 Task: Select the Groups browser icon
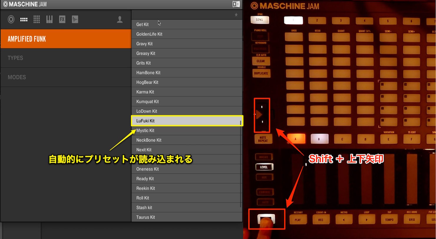24,20
